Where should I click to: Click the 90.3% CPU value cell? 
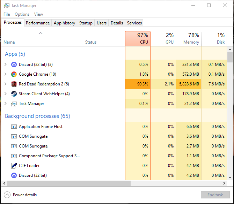pos(138,84)
